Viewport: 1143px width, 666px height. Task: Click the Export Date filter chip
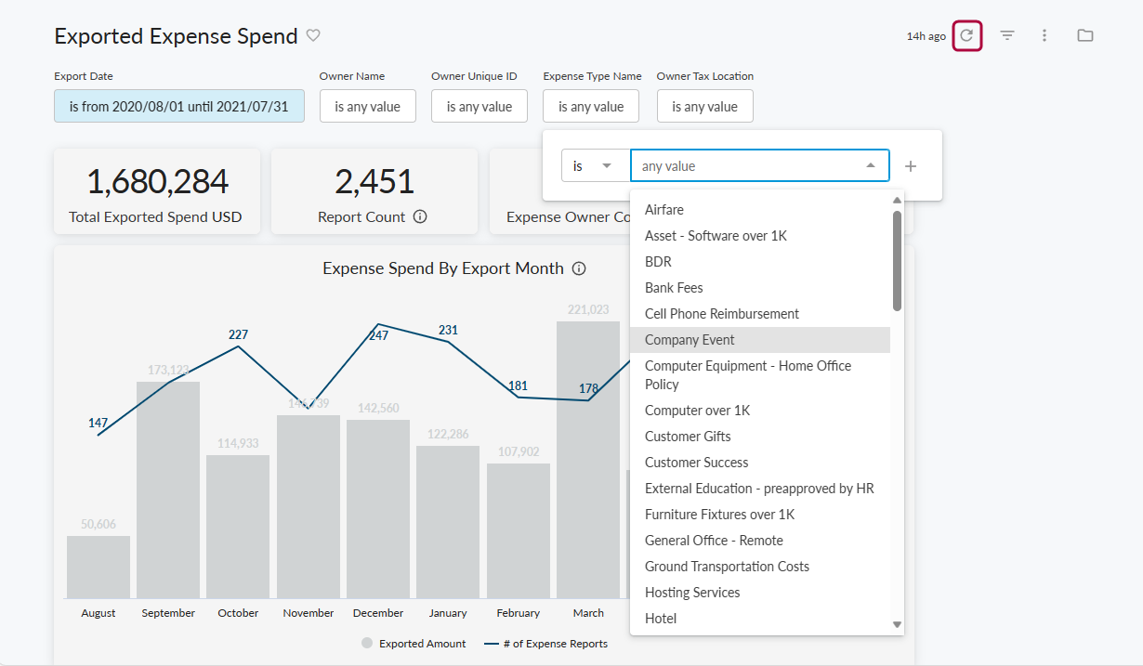coord(178,106)
